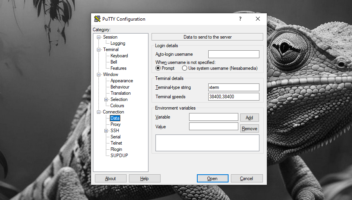Expand the SSH tree node
352x200 pixels.
coord(106,131)
